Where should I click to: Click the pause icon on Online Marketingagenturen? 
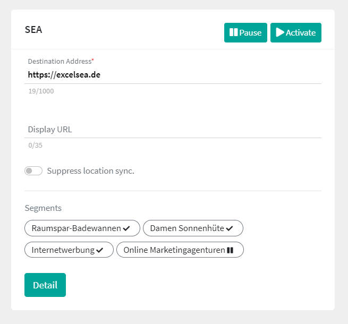click(230, 250)
